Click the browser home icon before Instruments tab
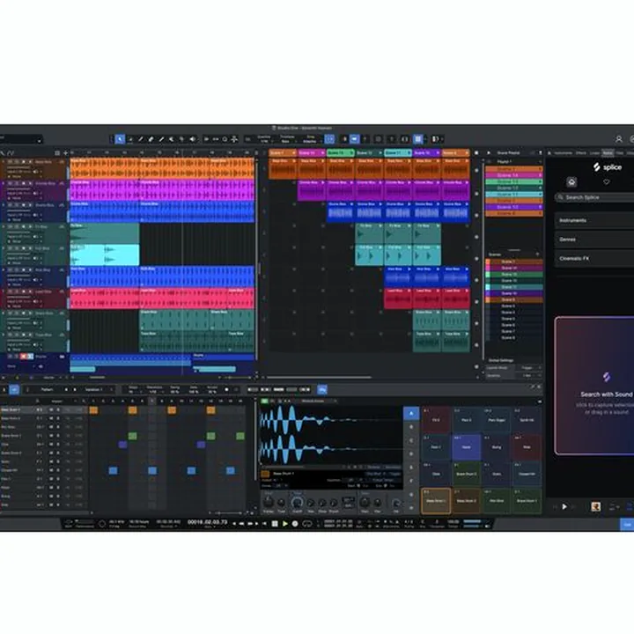 [x=549, y=153]
